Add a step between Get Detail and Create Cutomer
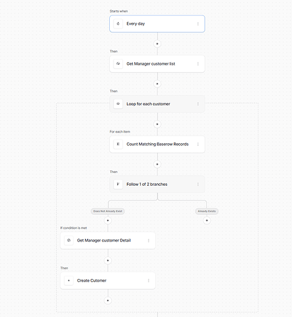Viewport: 292px width, 317px height. (x=108, y=261)
